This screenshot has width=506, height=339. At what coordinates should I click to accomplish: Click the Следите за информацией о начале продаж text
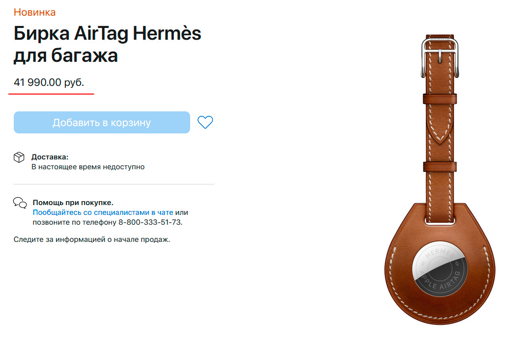[x=92, y=239]
